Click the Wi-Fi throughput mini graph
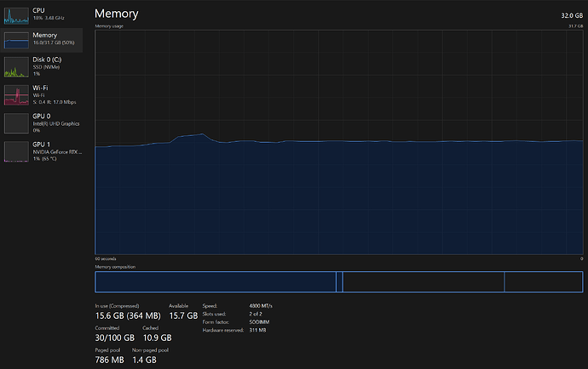 pyautogui.click(x=16, y=95)
